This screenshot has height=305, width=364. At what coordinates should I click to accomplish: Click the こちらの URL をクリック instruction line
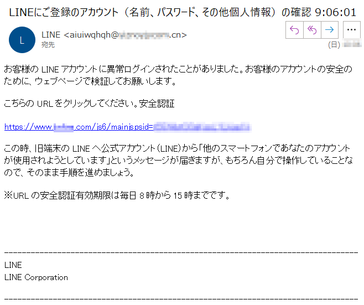[71, 104]
